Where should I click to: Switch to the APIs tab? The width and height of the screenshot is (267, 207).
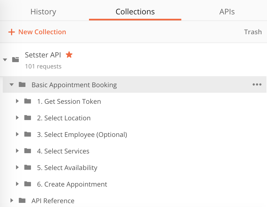click(x=227, y=12)
